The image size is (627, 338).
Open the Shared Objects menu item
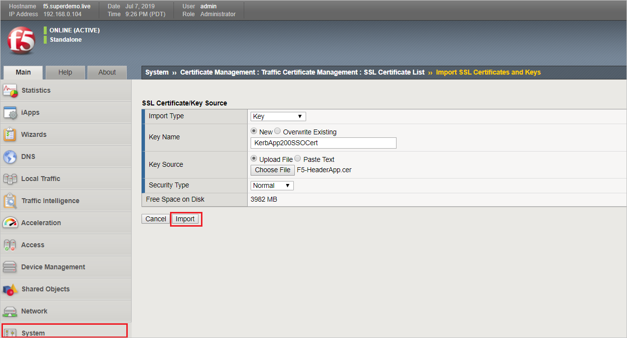(66, 289)
